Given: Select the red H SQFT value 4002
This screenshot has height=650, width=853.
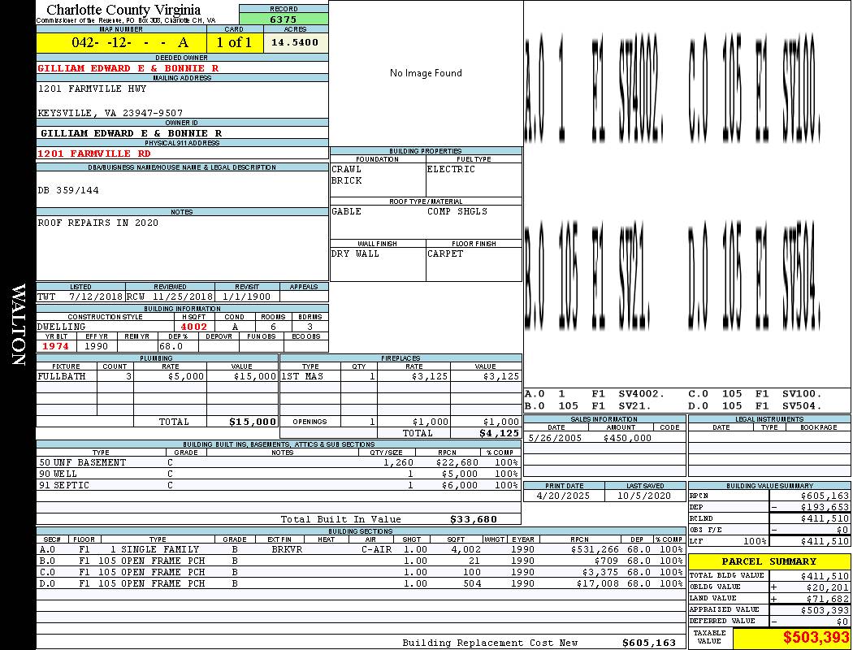Looking at the screenshot, I should (194, 327).
